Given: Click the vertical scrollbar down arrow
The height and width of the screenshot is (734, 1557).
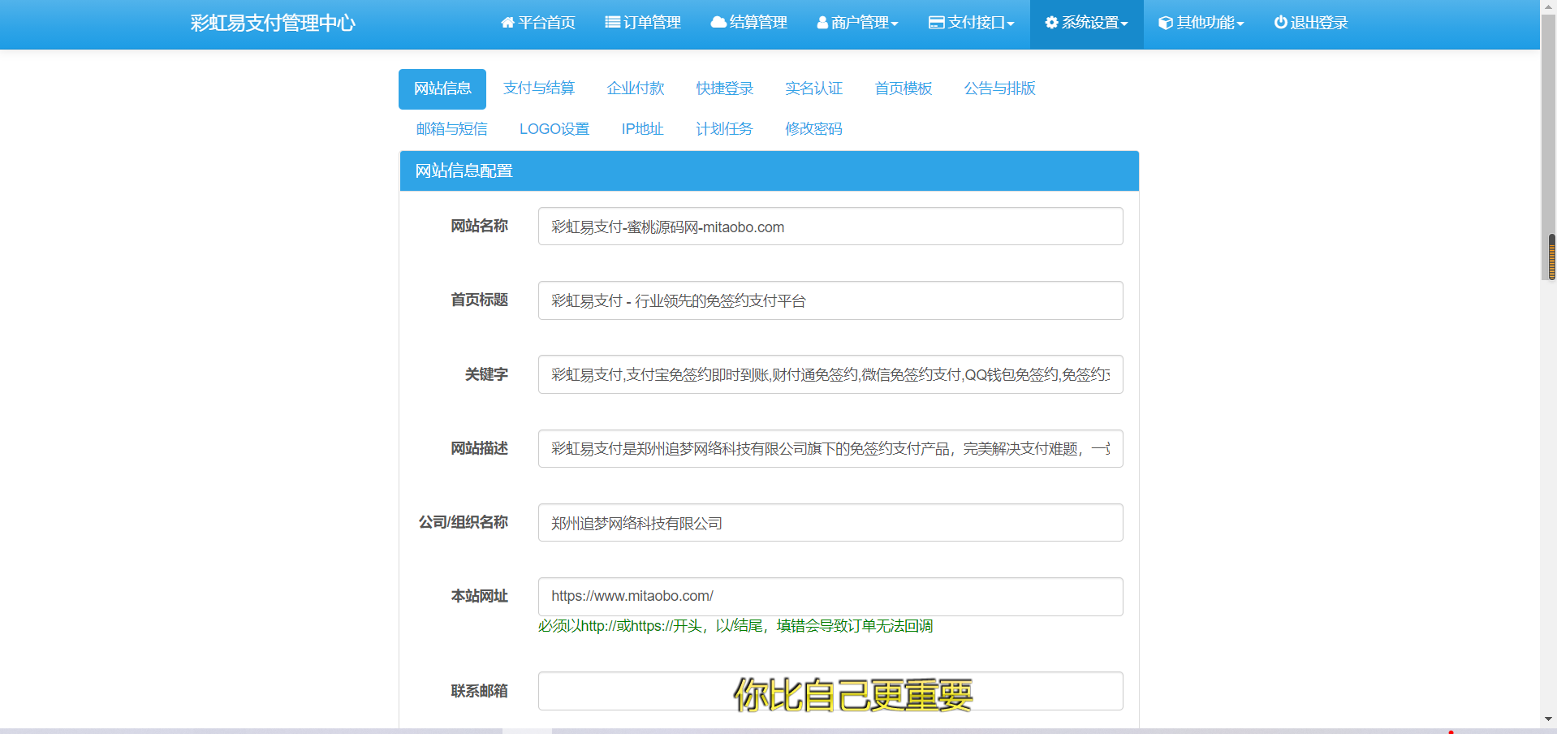Looking at the screenshot, I should coord(1549,719).
